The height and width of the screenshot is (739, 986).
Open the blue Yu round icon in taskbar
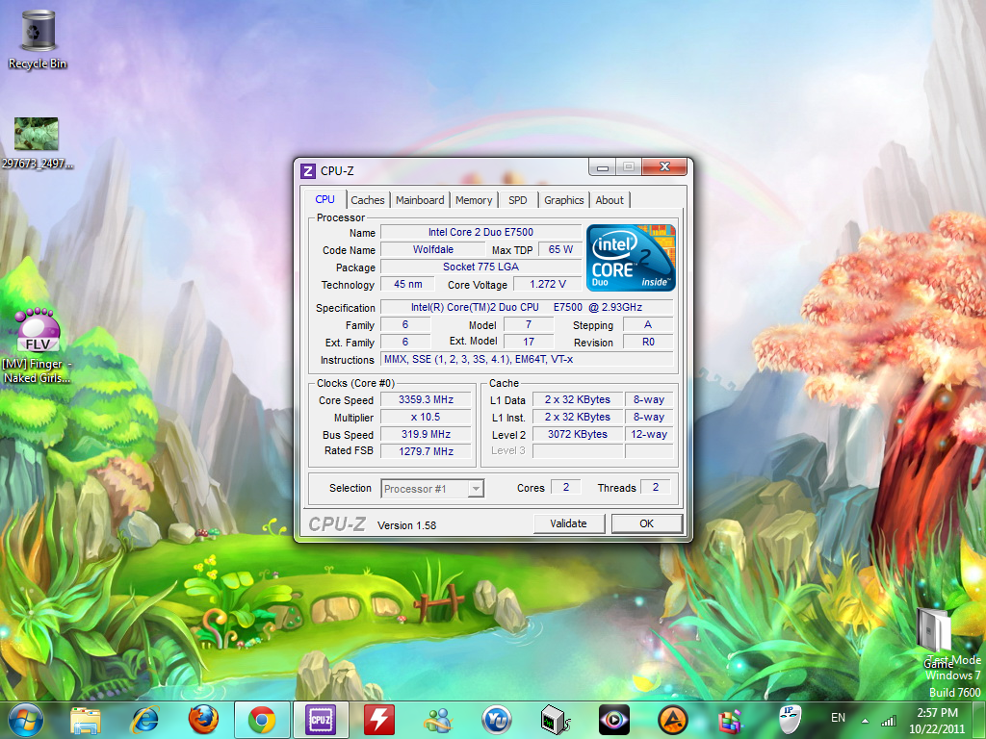(x=497, y=720)
